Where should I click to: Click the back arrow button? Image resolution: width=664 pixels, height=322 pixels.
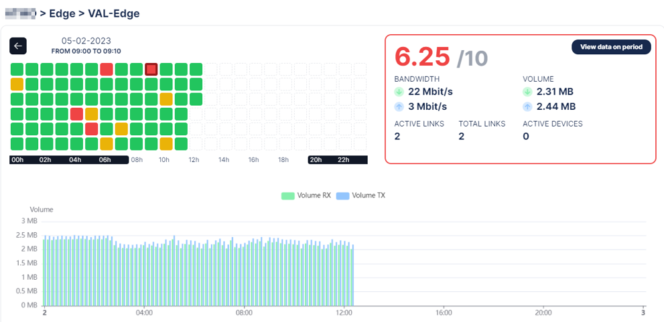[x=18, y=46]
